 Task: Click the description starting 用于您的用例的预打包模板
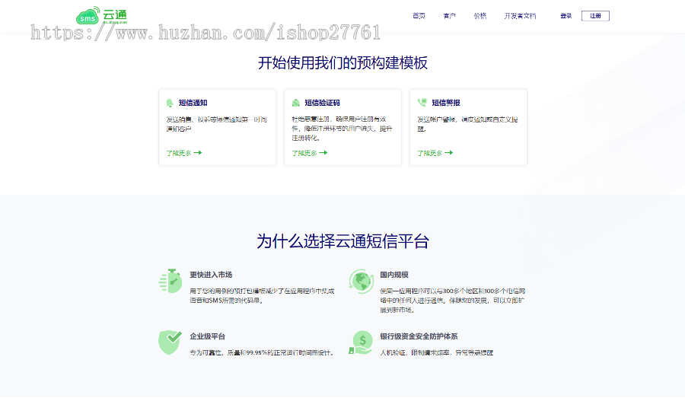tap(262, 296)
